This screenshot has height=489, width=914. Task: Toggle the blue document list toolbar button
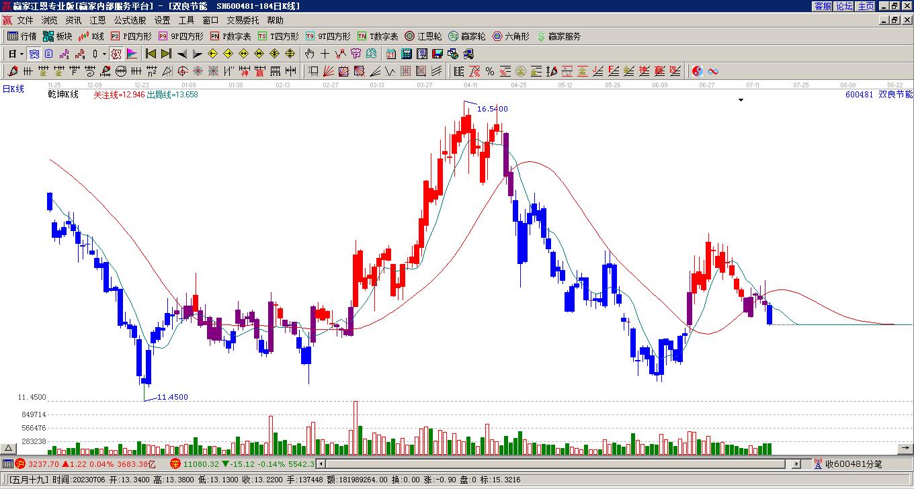(x=49, y=54)
